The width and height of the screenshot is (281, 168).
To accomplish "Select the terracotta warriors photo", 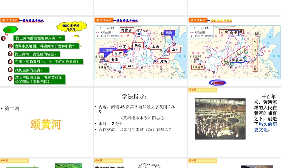I will (x=220, y=119).
